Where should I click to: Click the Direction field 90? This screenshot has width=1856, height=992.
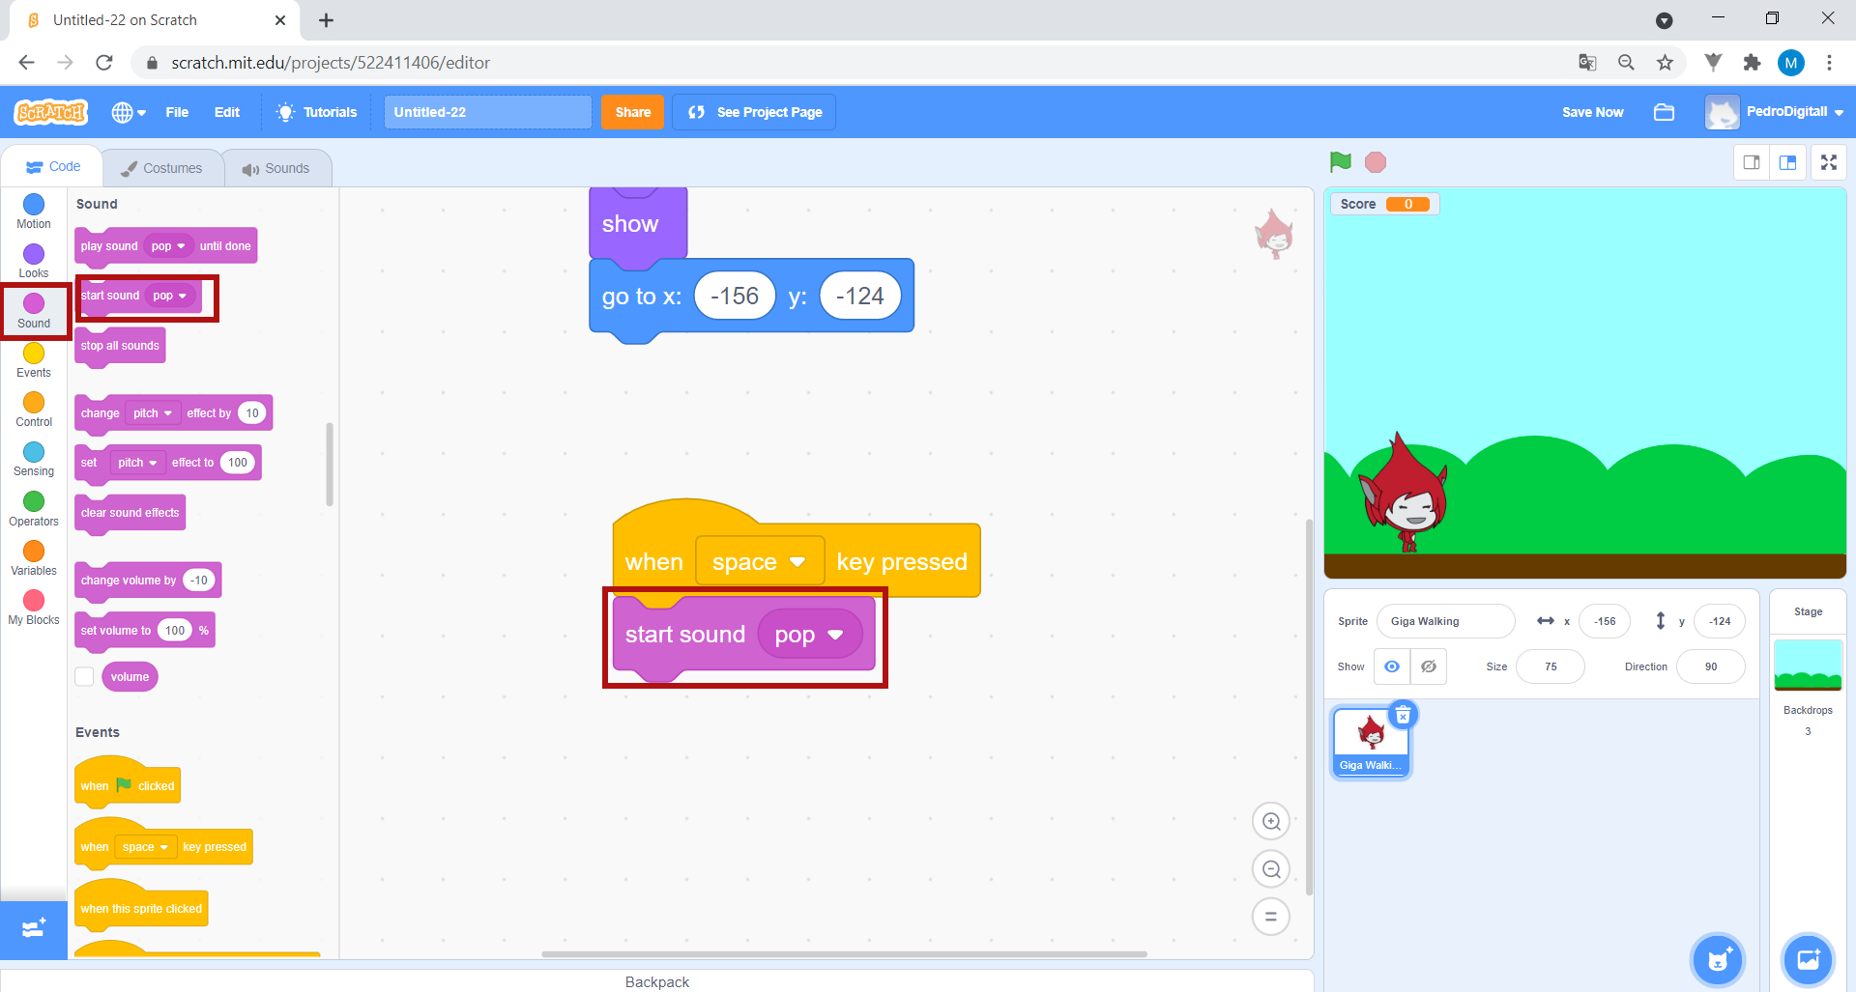point(1711,666)
